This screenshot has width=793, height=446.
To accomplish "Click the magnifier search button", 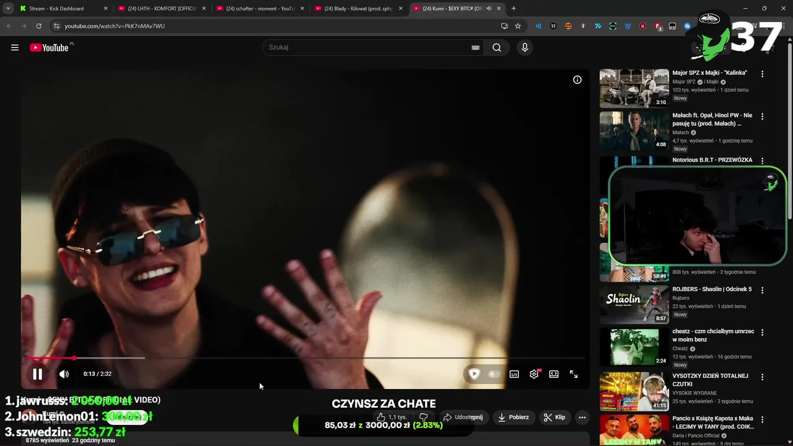I will pyautogui.click(x=497, y=48).
